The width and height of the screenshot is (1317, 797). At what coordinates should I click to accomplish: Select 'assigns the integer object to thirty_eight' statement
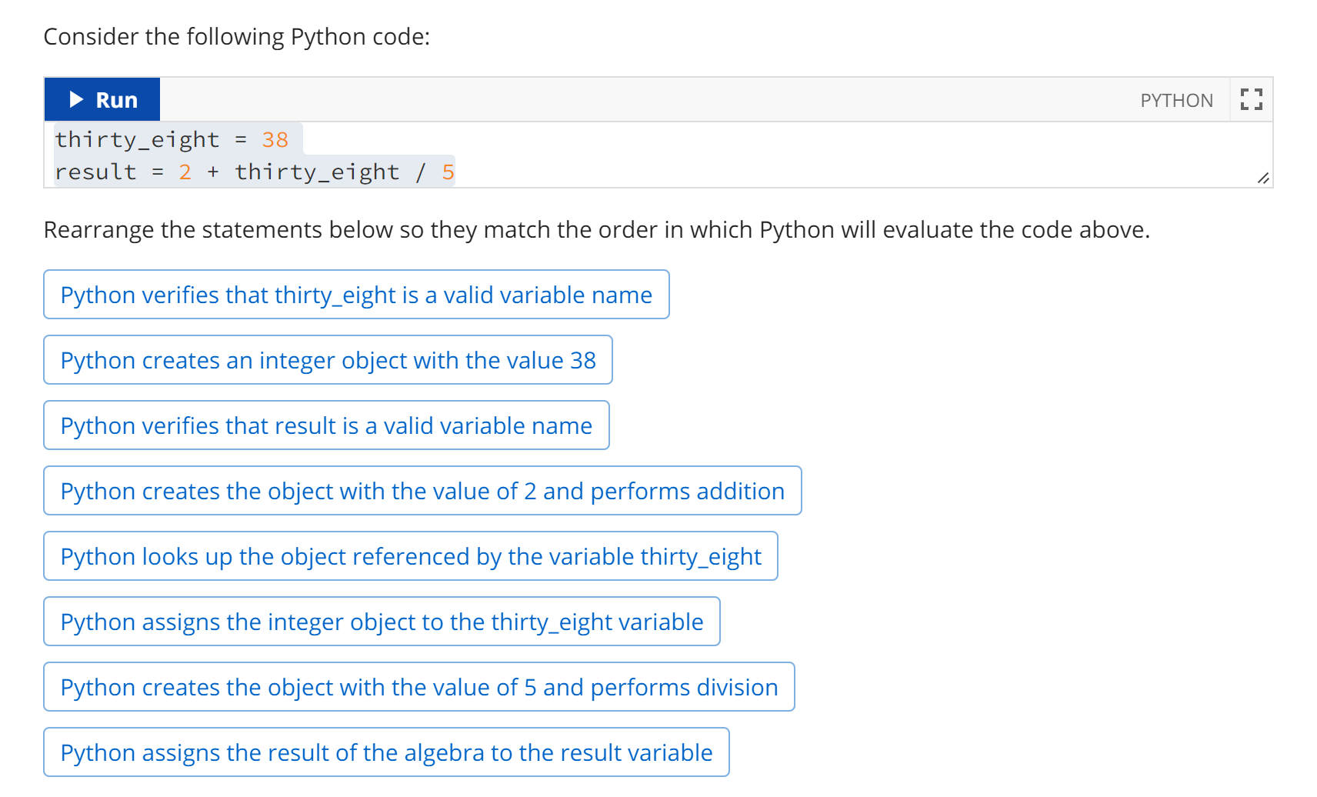382,622
